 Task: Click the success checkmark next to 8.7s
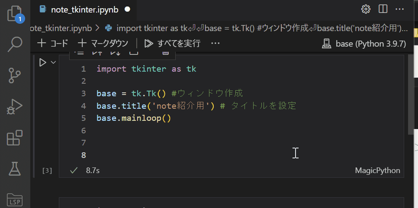[x=74, y=170]
